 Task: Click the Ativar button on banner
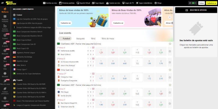click(x=169, y=23)
